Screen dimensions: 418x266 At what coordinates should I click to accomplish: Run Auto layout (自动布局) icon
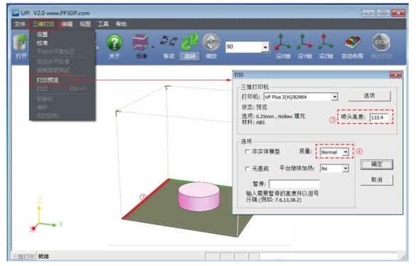point(353,43)
